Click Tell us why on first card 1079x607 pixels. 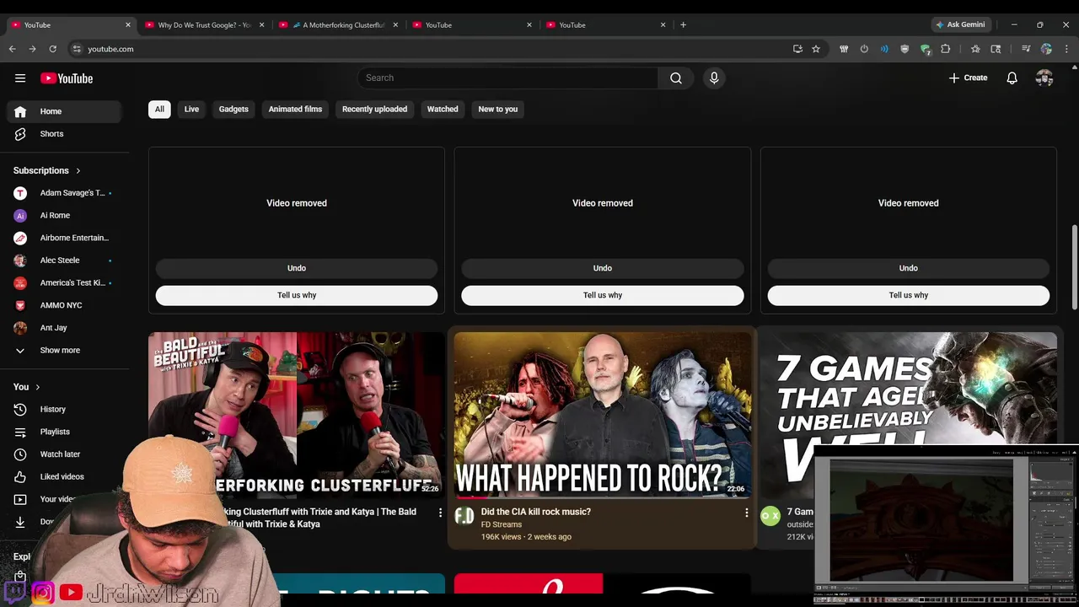(x=297, y=295)
